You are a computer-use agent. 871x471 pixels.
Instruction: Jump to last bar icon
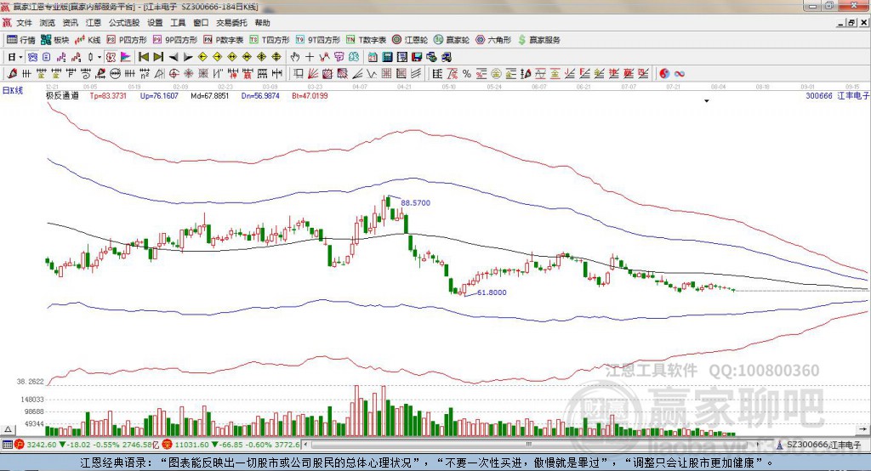[x=158, y=57]
